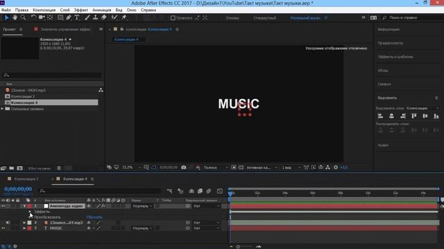444x249 pixels.
Task: Toggle transparency grid in viewer
Action: click(x=241, y=167)
